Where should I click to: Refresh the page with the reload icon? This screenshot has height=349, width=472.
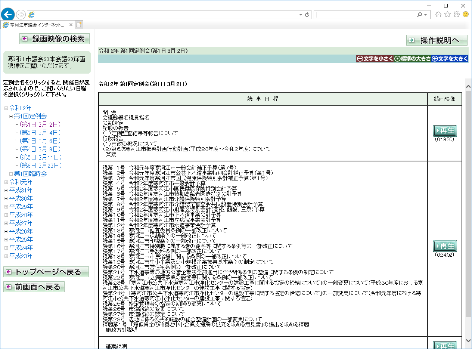[307, 15]
